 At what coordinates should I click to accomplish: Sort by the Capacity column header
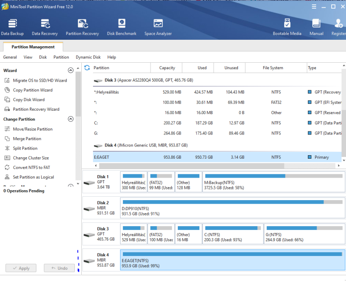pyautogui.click(x=167, y=68)
